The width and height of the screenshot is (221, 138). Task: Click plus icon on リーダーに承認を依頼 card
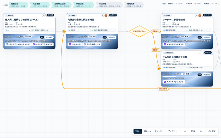pyautogui.click(x=196, y=16)
